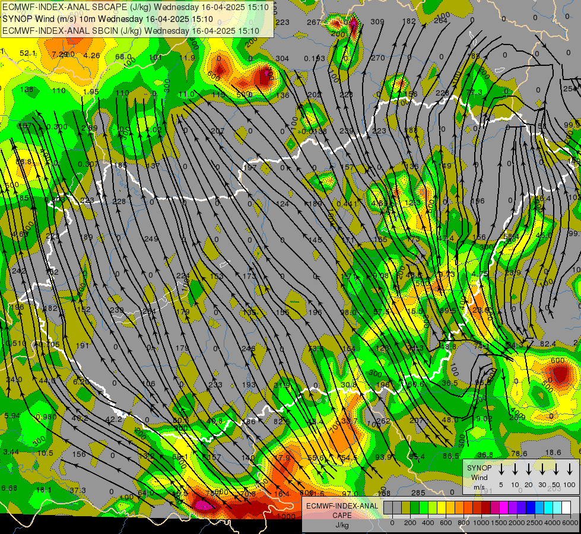Click the SYNOP label in the wind legend
Viewport: 581px width, 534px height.
pos(479,468)
